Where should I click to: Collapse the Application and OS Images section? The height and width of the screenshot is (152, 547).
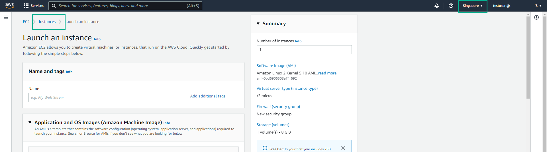30,122
